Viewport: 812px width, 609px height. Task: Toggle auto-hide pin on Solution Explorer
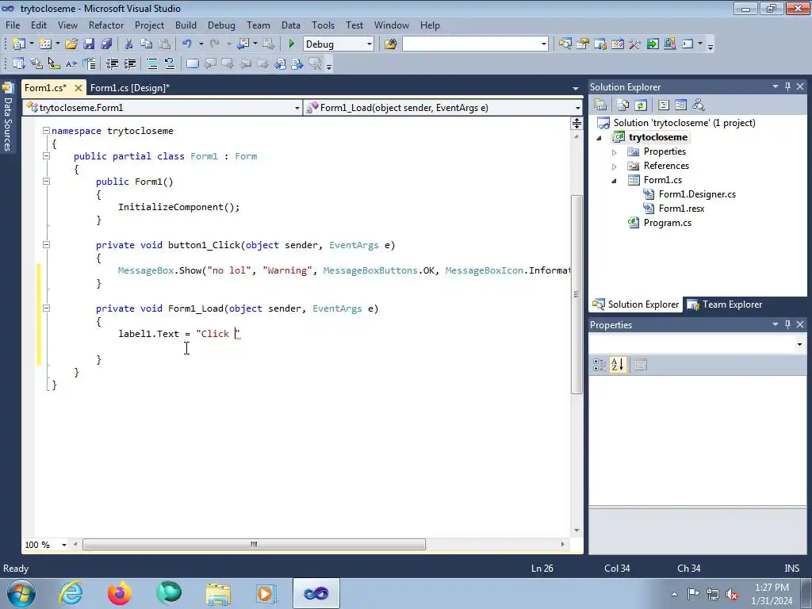pyautogui.click(x=787, y=87)
